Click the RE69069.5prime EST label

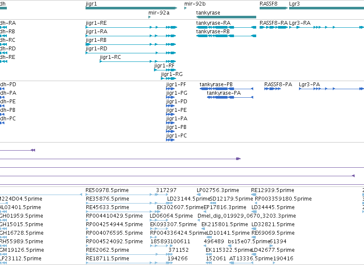(x=273, y=233)
